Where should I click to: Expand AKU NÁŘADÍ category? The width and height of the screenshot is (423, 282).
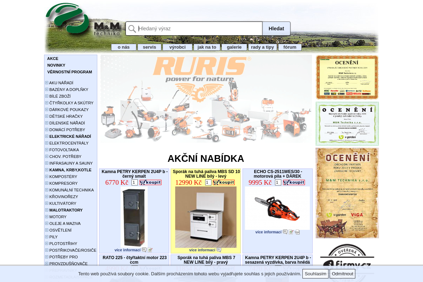pos(47,83)
